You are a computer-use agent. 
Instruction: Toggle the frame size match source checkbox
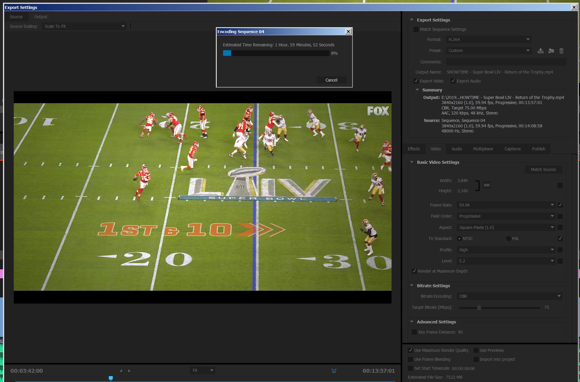560,186
